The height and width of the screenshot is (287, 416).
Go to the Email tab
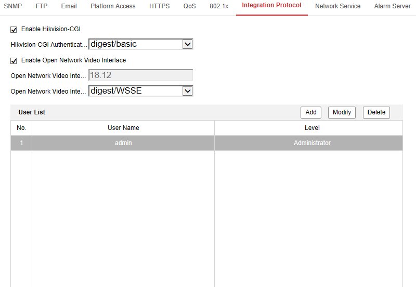pos(69,6)
